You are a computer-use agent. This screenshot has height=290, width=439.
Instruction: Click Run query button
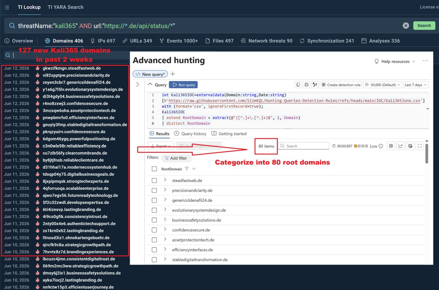[183, 85]
